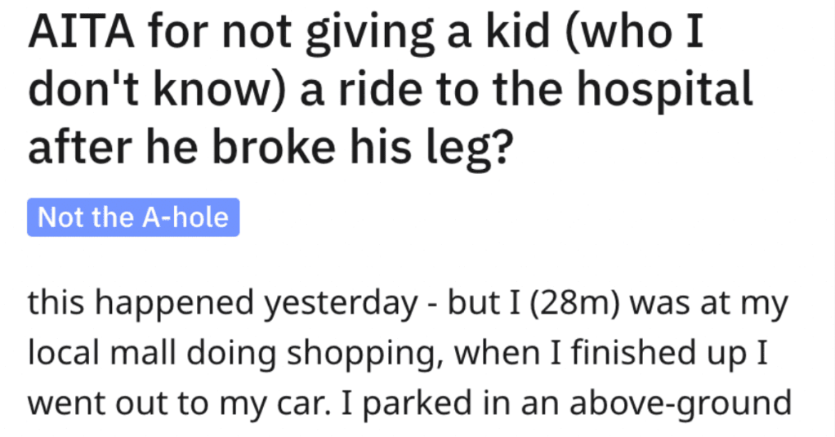Click the word 'hospital' in the title
This screenshot has height=437, width=835.
pyautogui.click(x=665, y=91)
